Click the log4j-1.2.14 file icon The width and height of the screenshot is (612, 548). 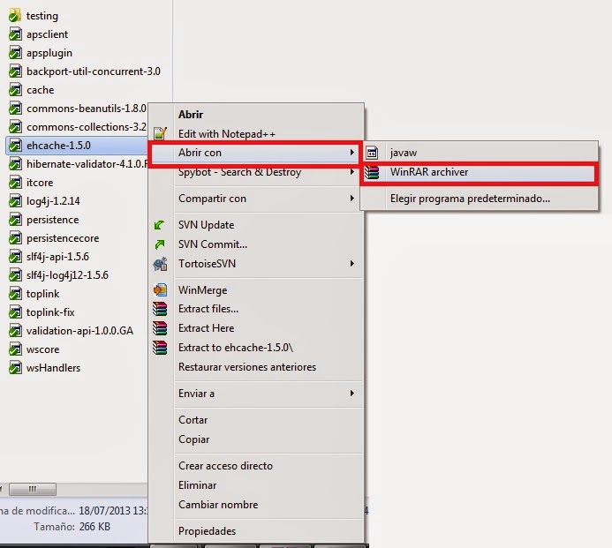click(15, 201)
